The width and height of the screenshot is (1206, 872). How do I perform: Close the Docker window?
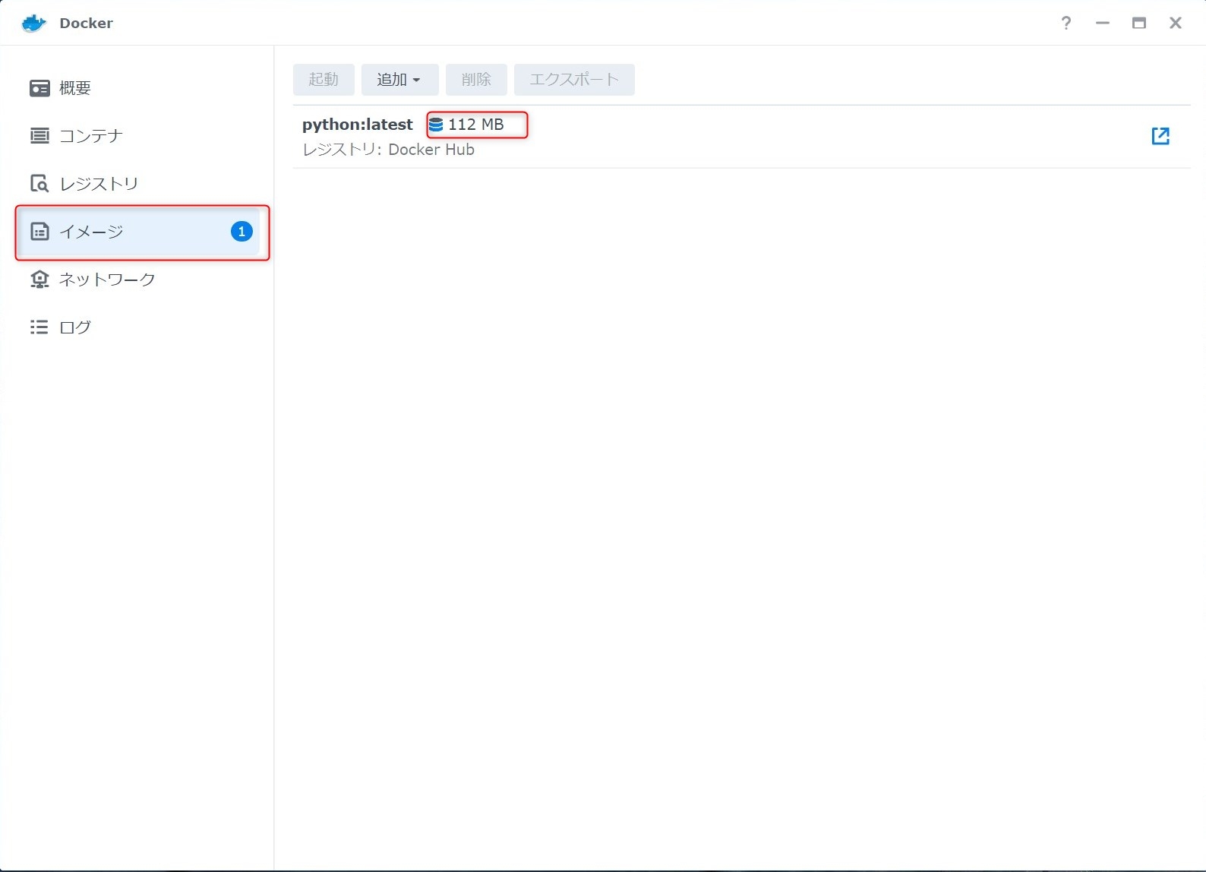click(x=1176, y=23)
